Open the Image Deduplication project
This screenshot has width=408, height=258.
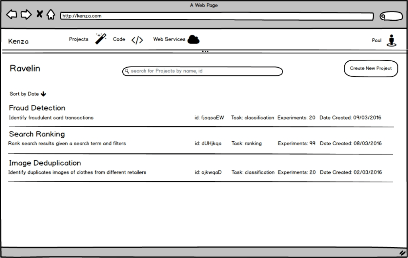coord(45,163)
